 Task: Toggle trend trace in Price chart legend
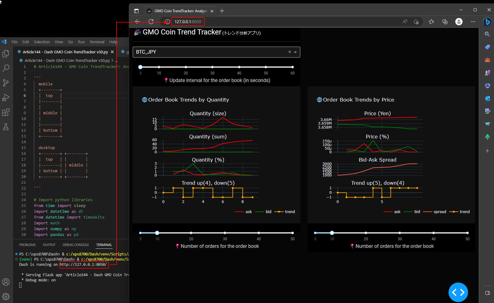coord(460,212)
